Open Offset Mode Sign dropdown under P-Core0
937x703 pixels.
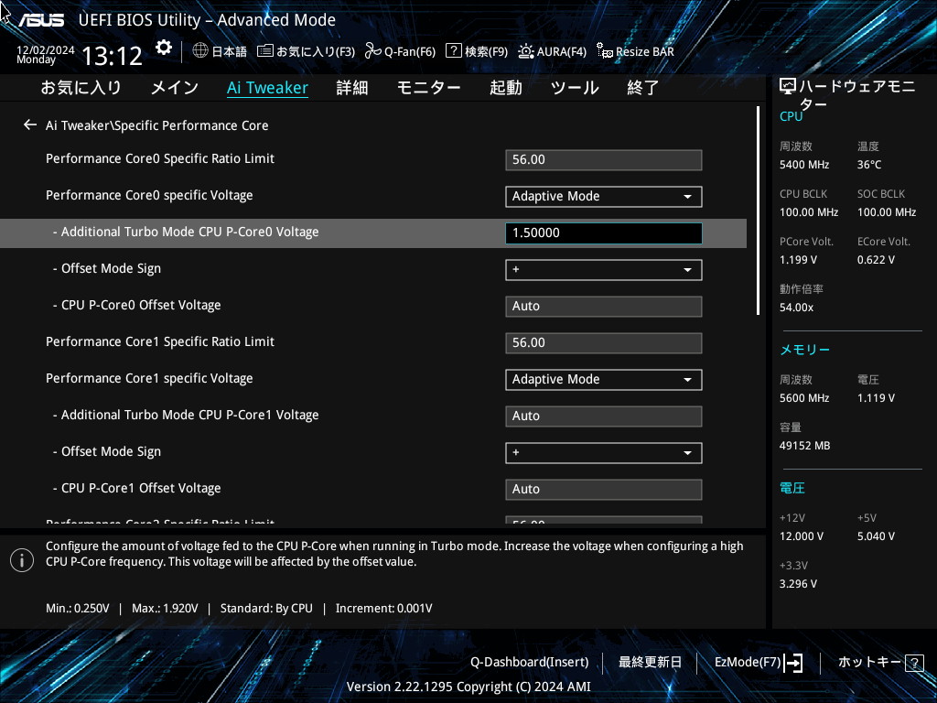pyautogui.click(x=604, y=270)
